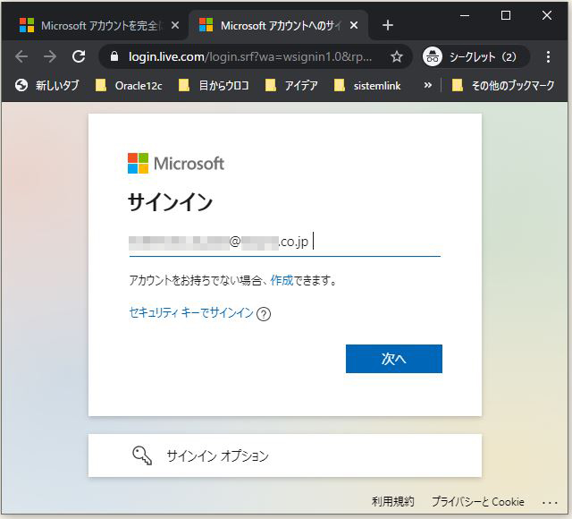The height and width of the screenshot is (519, 572).
Task: Click the Microsoft logo on the sign-in card
Action: [176, 163]
